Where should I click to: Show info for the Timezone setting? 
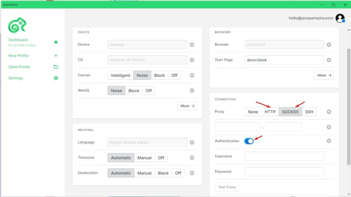[192, 158]
